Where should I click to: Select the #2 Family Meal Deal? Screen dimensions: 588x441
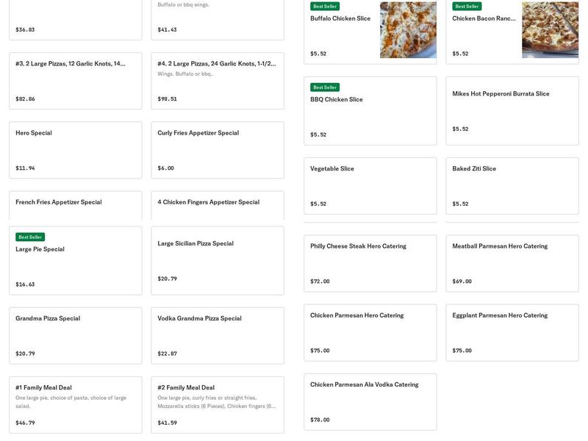click(x=217, y=404)
